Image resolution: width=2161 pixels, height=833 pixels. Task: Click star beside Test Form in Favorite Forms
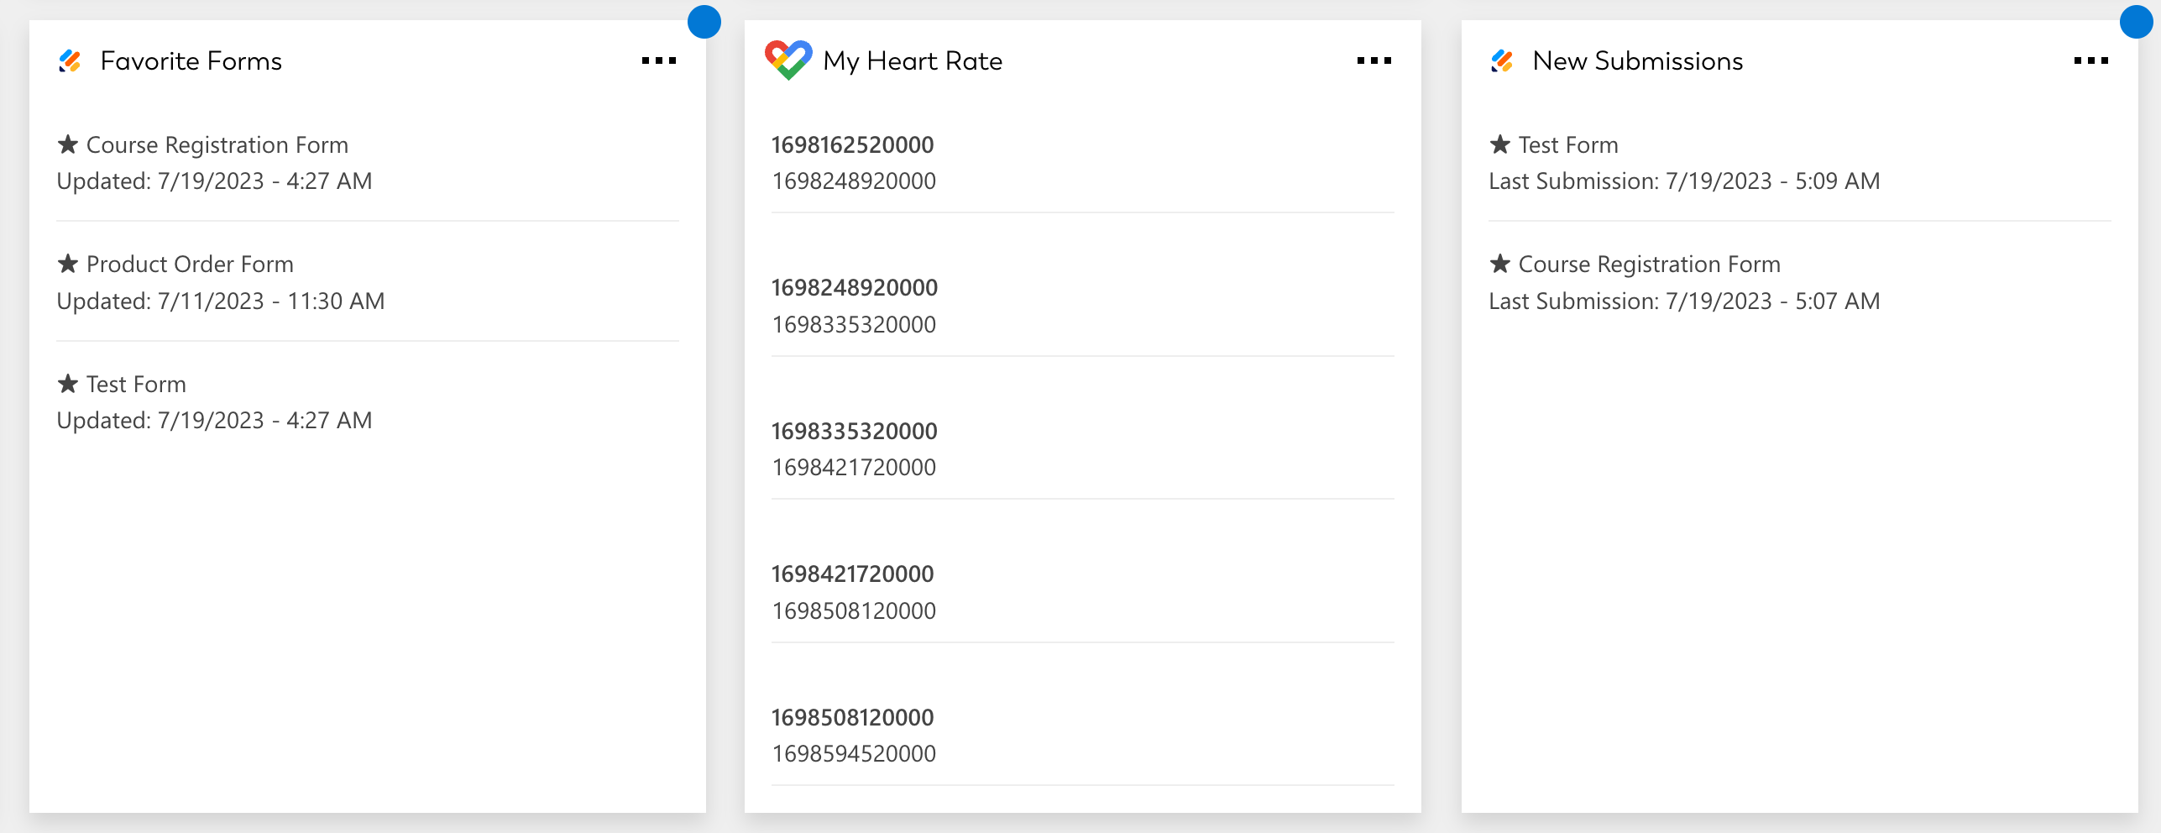pyautogui.click(x=68, y=385)
